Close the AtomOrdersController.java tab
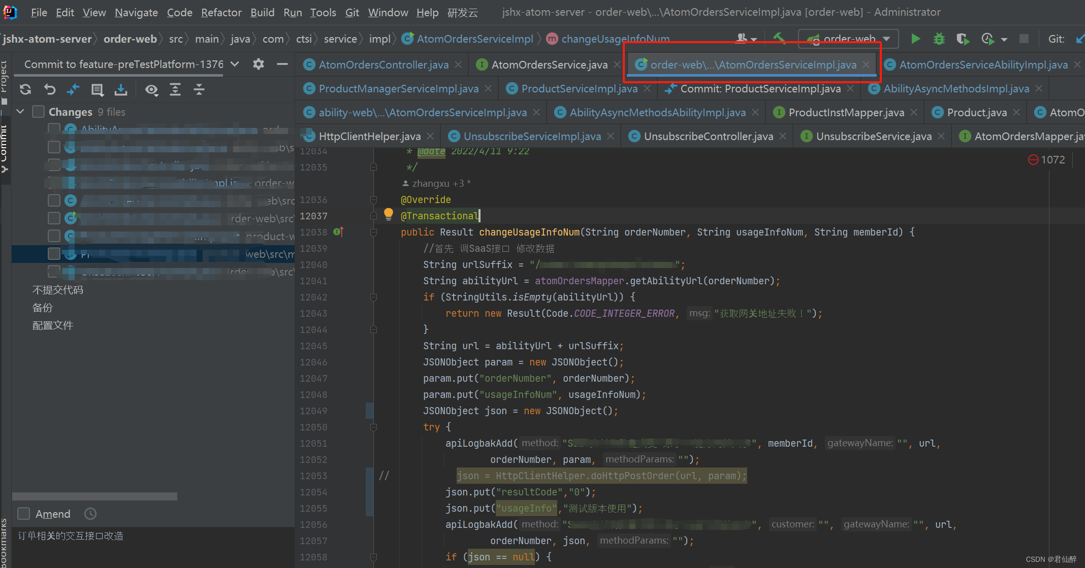The height and width of the screenshot is (568, 1085). coord(458,64)
